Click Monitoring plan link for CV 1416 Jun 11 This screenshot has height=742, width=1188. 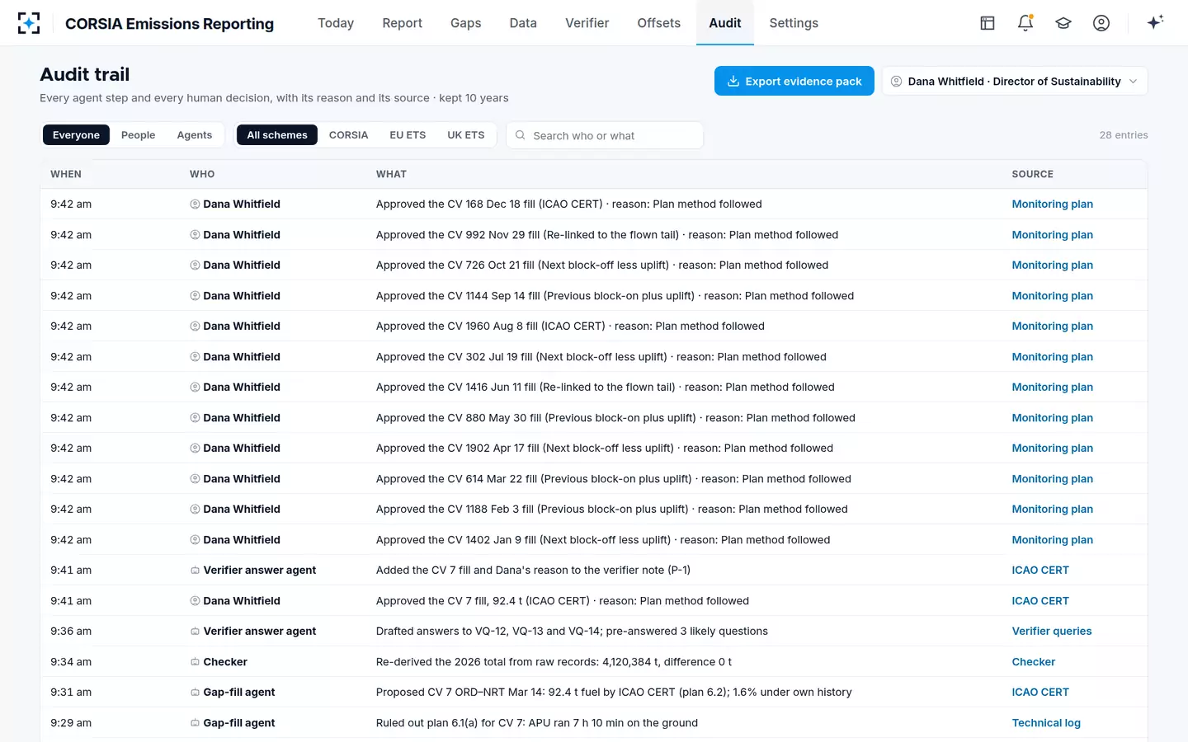tap(1052, 387)
